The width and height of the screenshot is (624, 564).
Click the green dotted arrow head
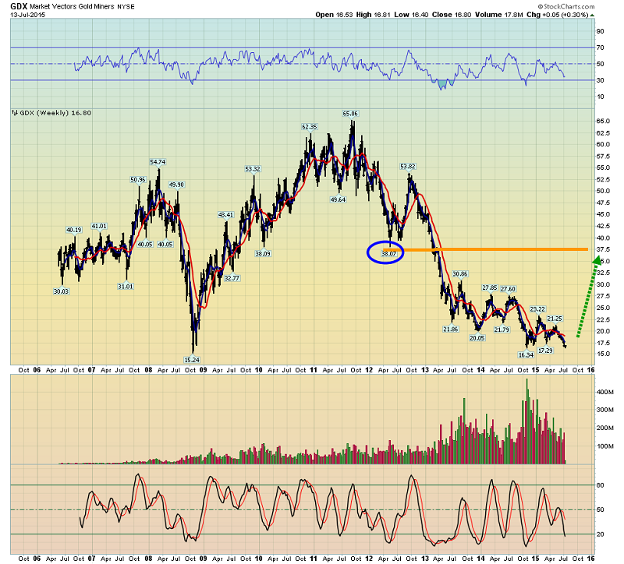596,261
